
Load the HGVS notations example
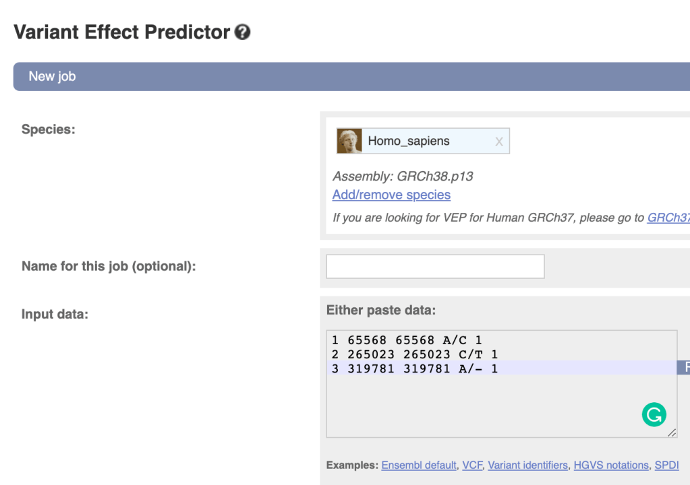[x=610, y=465]
